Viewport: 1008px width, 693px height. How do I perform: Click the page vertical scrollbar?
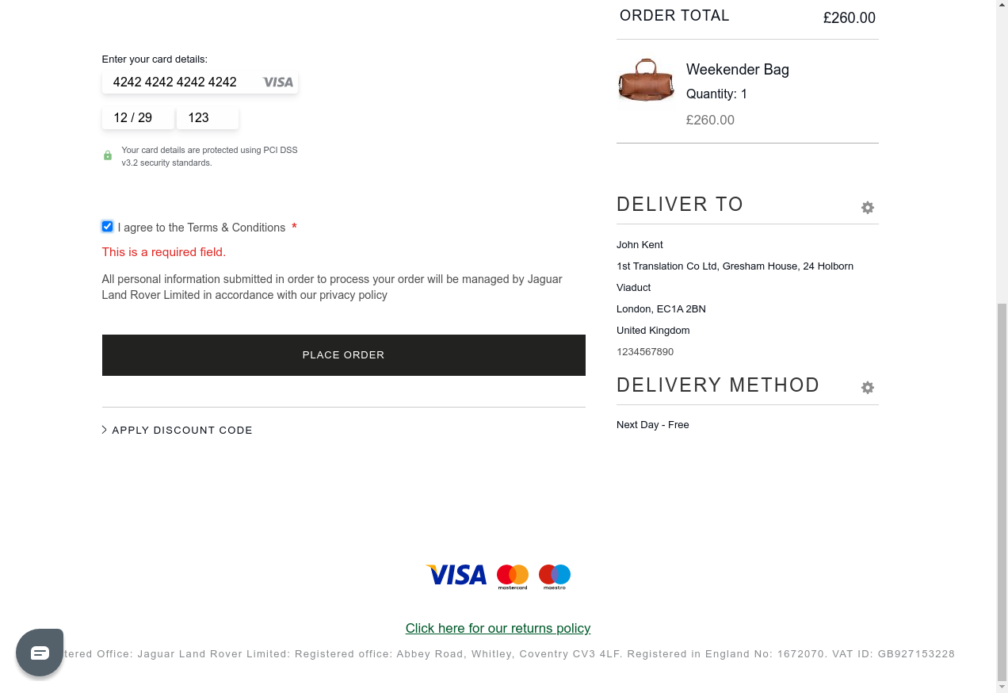[1002, 492]
